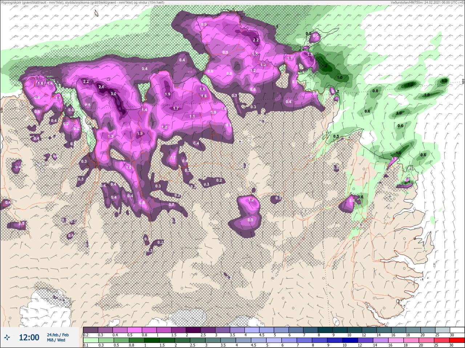The height and width of the screenshot is (348, 465).
Task: Pick the dark green swatch labeled 1 in lower legend
Action: (x=151, y=340)
